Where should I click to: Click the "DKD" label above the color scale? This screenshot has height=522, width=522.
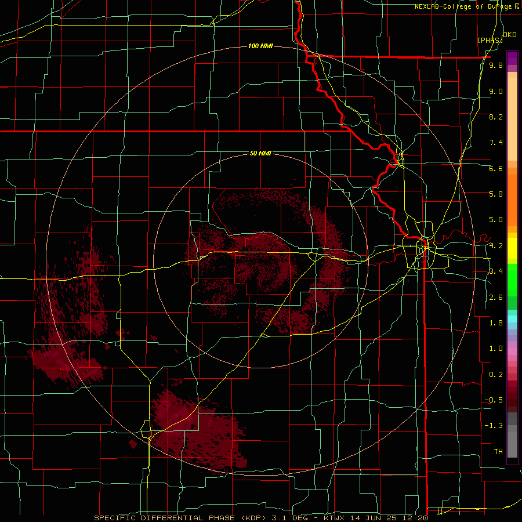point(510,35)
